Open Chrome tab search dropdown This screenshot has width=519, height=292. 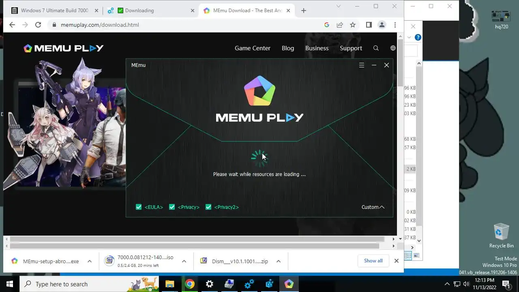click(x=339, y=6)
